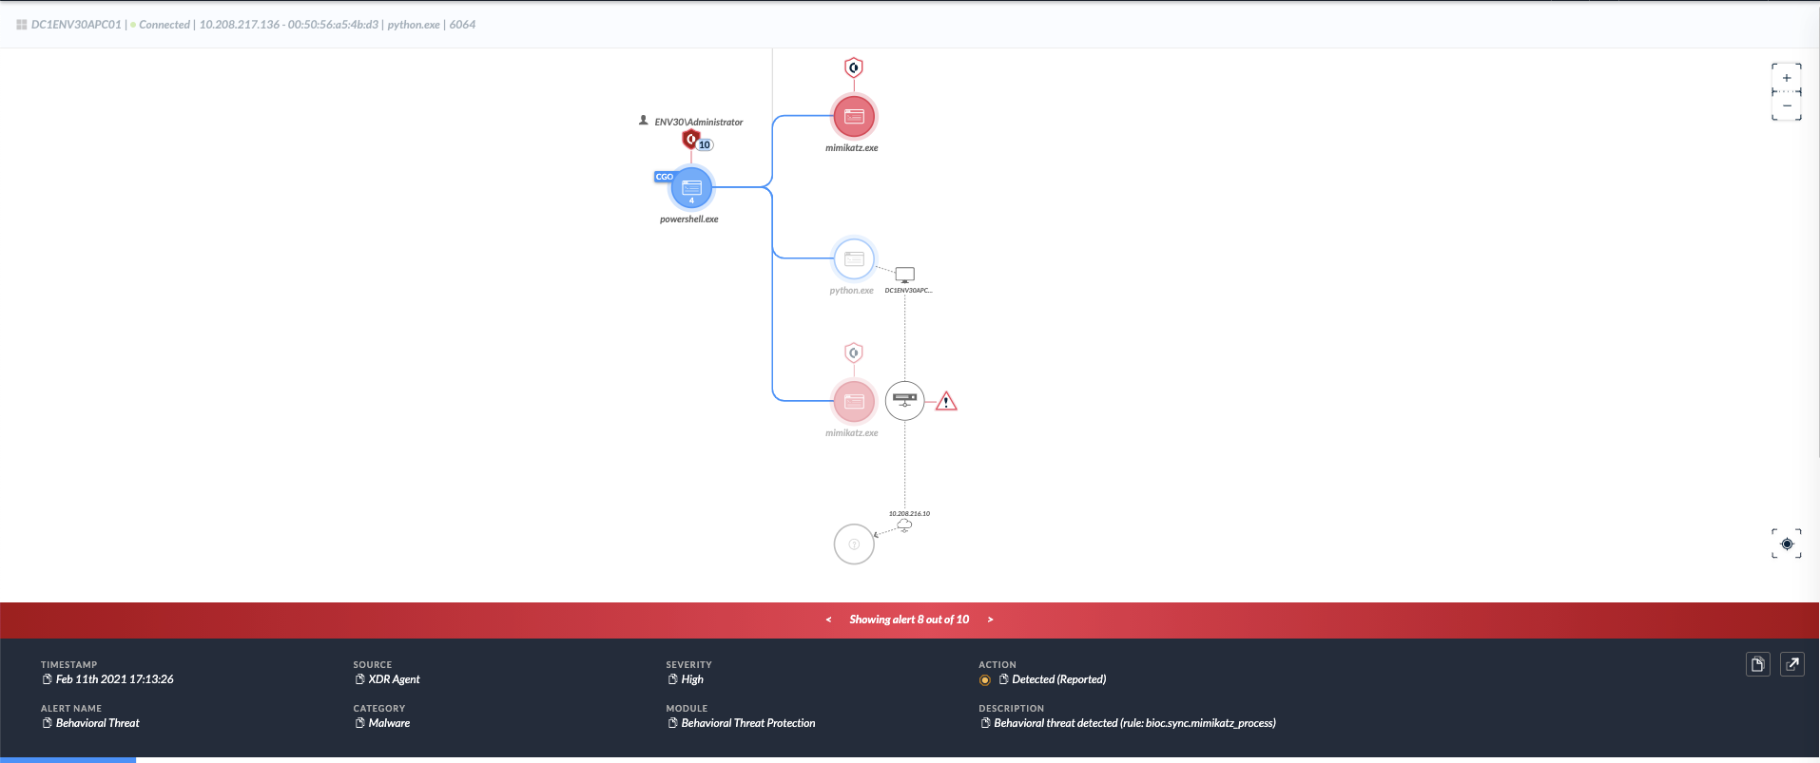Screen dimensions: 1820x763
Task: Open alert in new window button
Action: pyautogui.click(x=1791, y=664)
